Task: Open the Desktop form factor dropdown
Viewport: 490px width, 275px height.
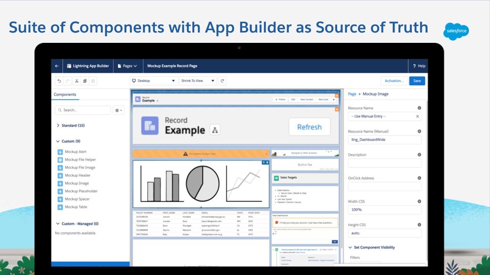Action: tap(154, 81)
